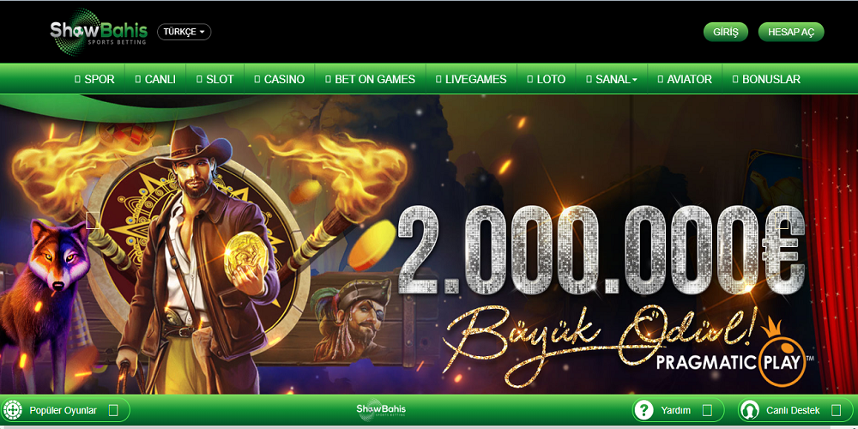
Task: Click the next banner slide arrow
Action: coord(783,221)
